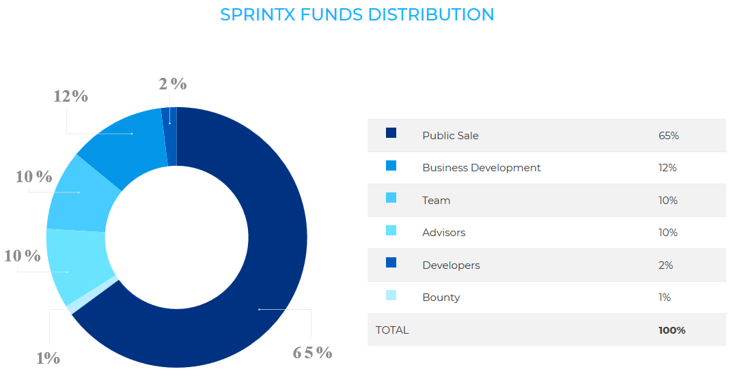The height and width of the screenshot is (376, 731).
Task: Select the "Advisors" legend label text
Action: pos(443,233)
